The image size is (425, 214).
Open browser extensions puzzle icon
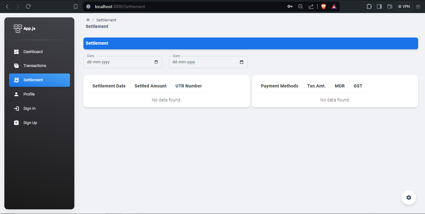[x=369, y=7]
